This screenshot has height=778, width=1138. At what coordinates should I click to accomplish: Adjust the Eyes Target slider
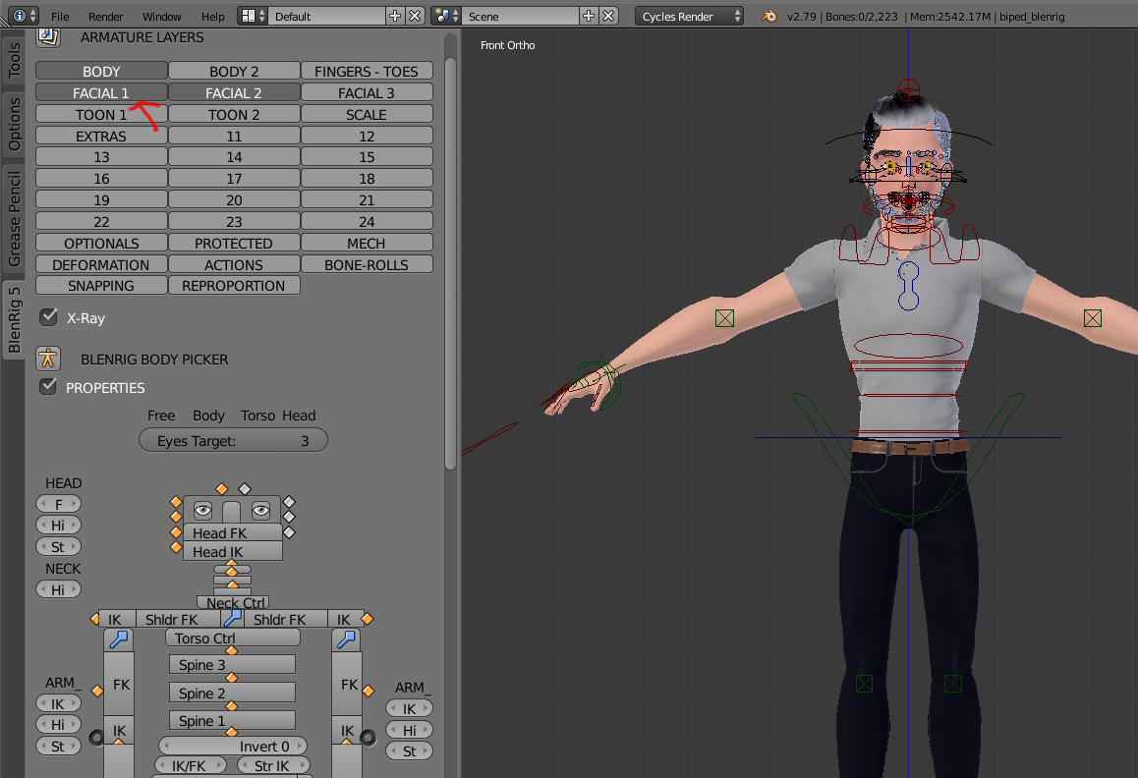[x=233, y=440]
